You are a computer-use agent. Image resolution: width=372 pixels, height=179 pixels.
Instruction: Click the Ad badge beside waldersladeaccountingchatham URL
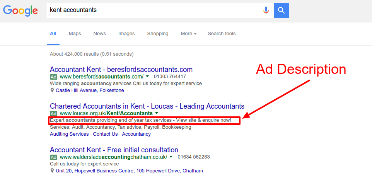pyautogui.click(x=54, y=157)
